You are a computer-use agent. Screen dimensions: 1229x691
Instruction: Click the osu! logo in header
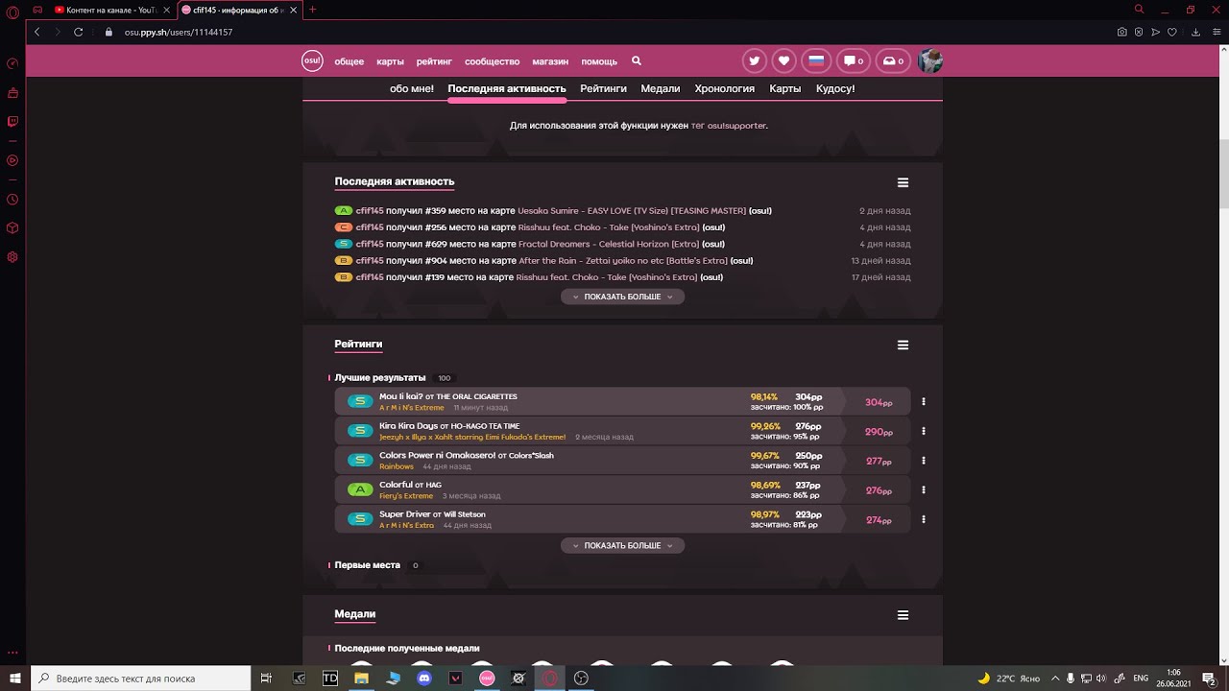[312, 60]
